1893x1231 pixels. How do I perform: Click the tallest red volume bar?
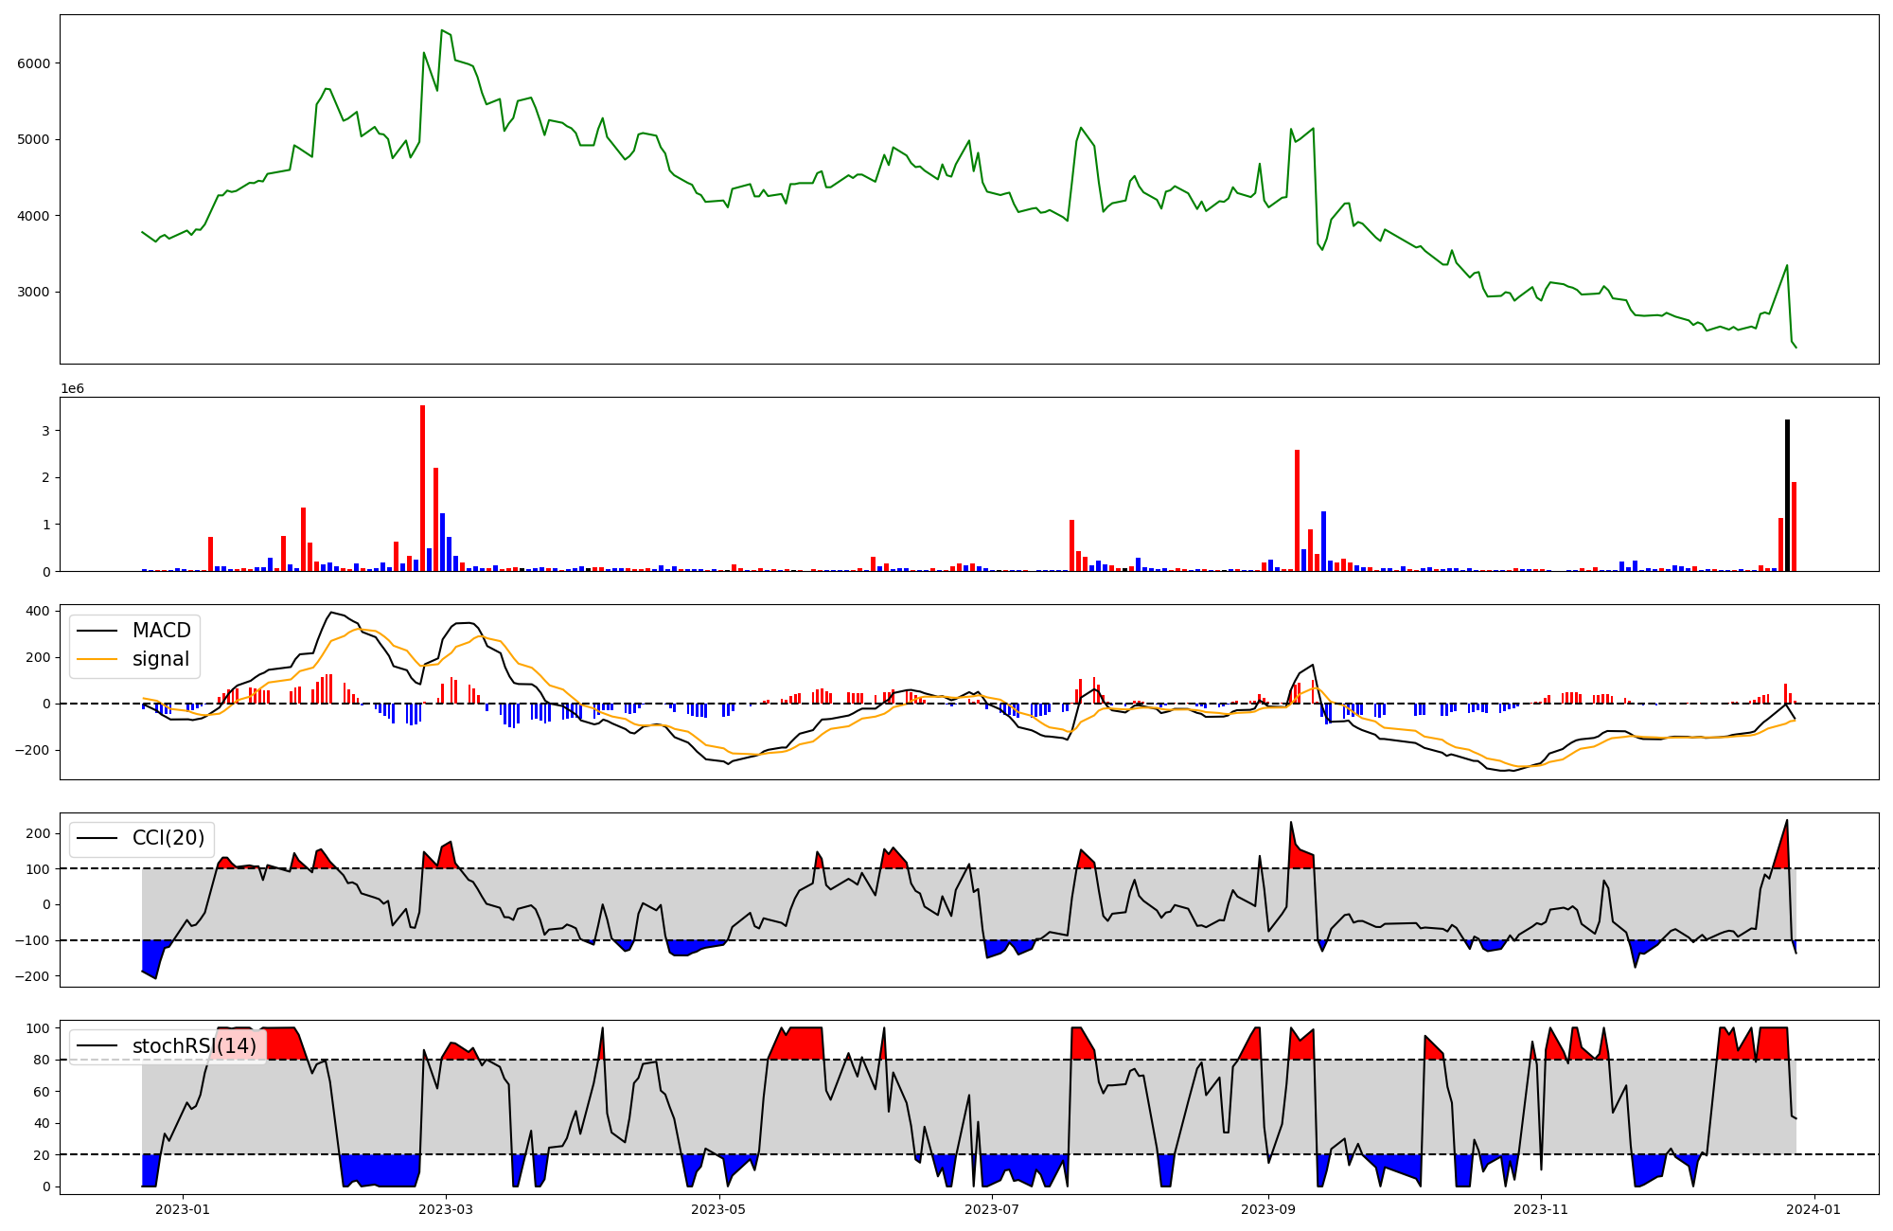point(422,488)
